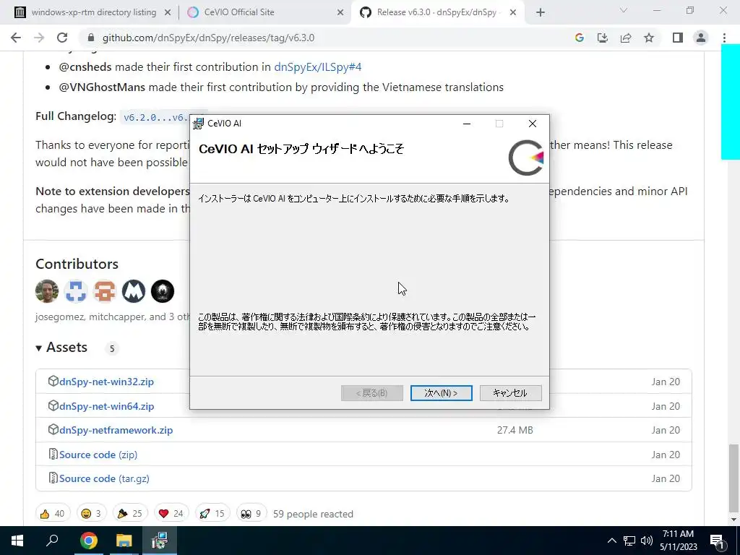Reload the GitHub release page
Viewport: 740px width, 555px height.
(x=62, y=38)
